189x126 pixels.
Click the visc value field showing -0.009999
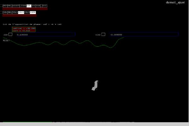(x=144, y=34)
